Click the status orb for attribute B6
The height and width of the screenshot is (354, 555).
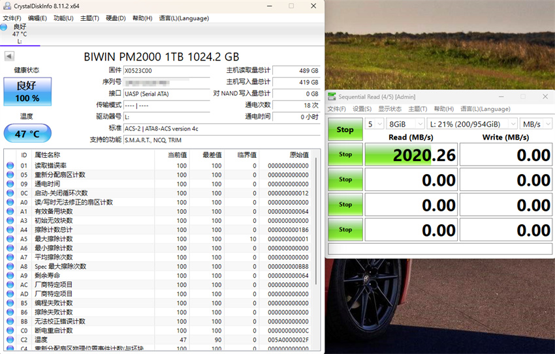[x=10, y=312]
